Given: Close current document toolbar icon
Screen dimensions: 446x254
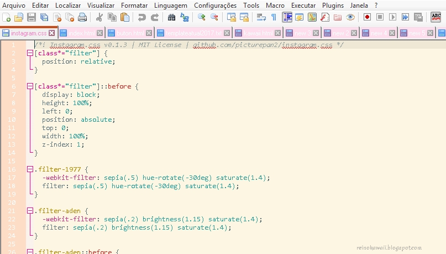Looking at the screenshot, I should [x=57, y=17].
